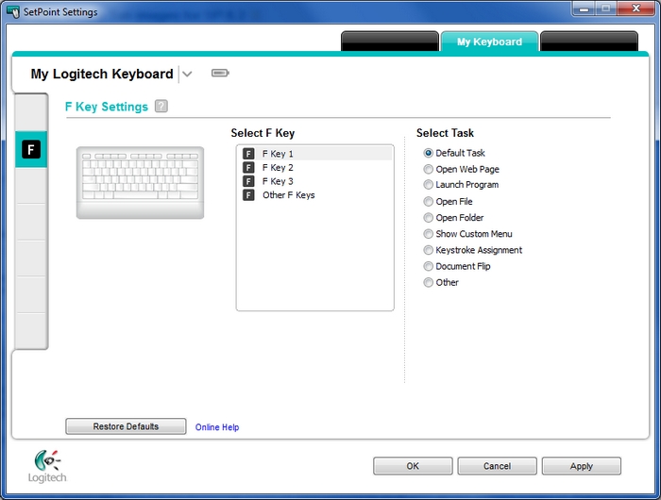Screen dimensions: 661x500
Task: Click the SetPoint title bar icon
Action: pos(13,12)
